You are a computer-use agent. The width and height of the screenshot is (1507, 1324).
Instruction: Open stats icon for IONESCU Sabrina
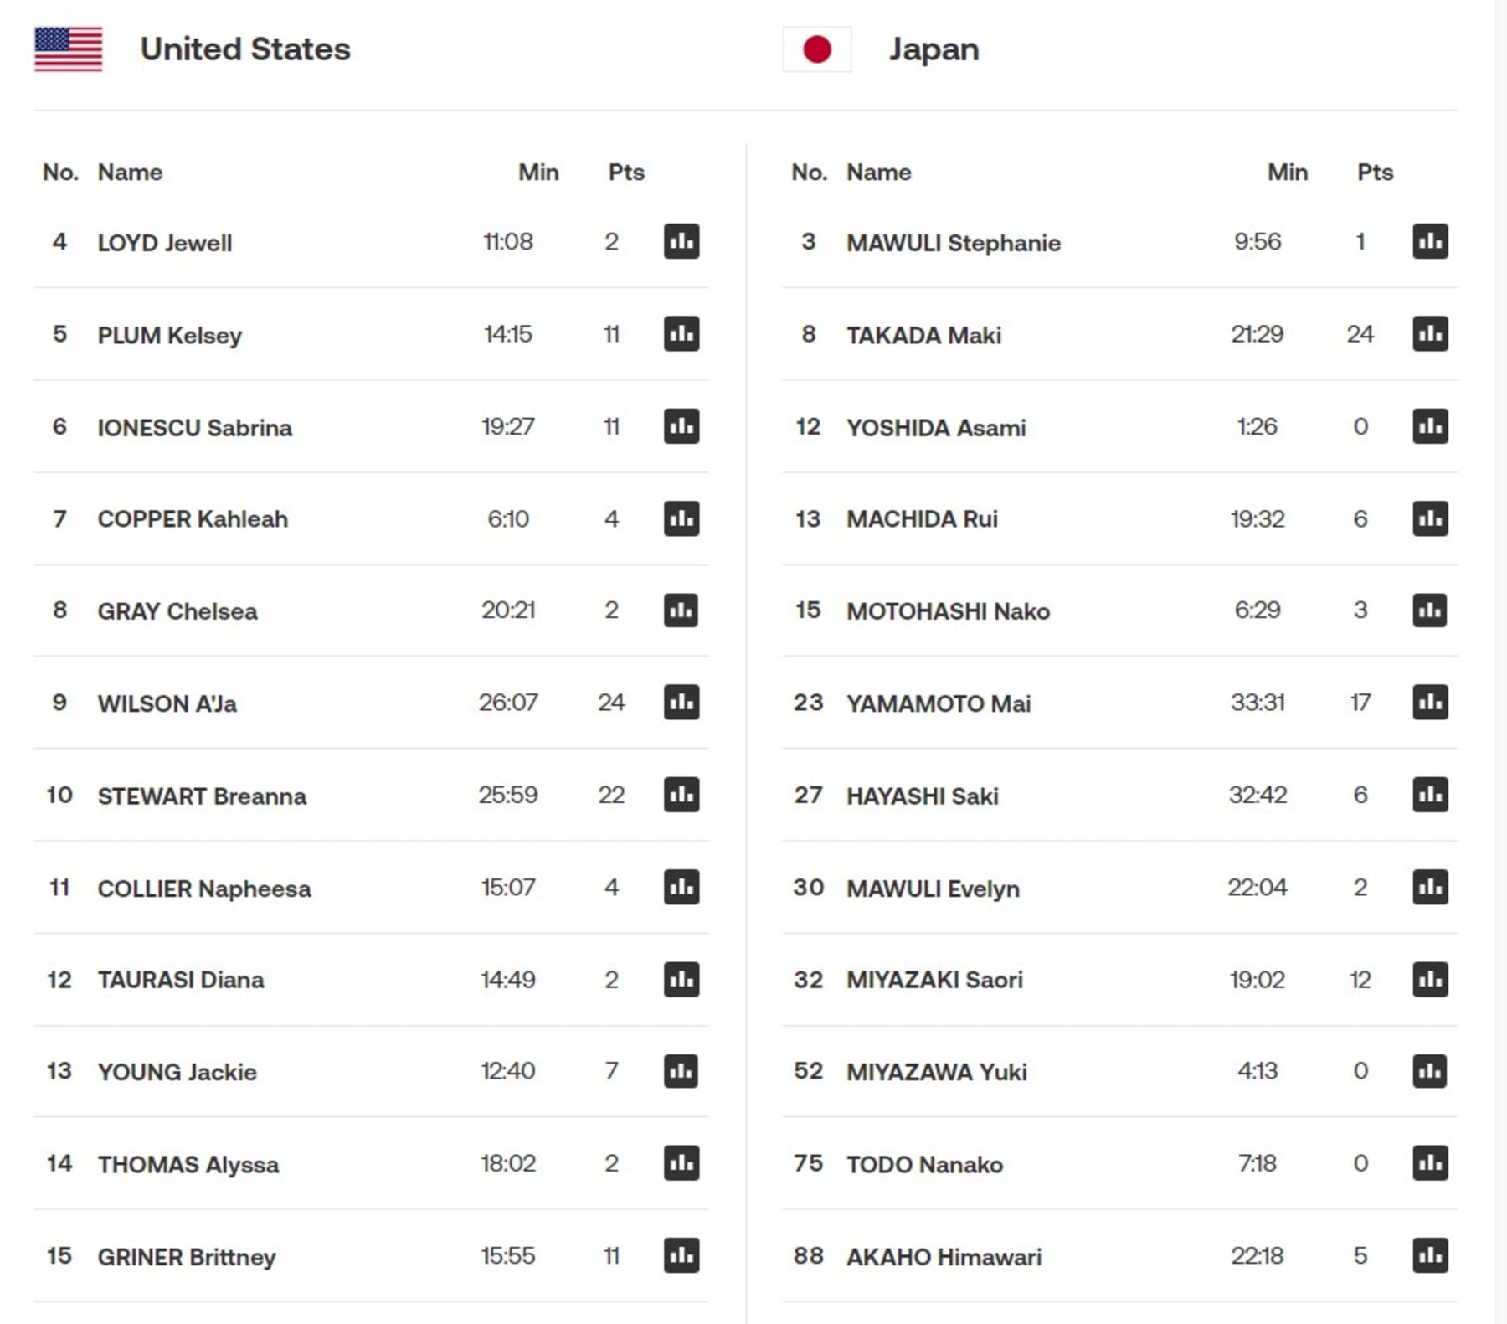[681, 425]
